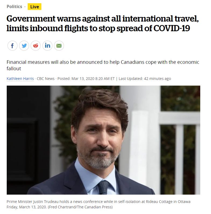211x214 pixels.
Task: Open the Politics section link
Action: (x=14, y=6)
